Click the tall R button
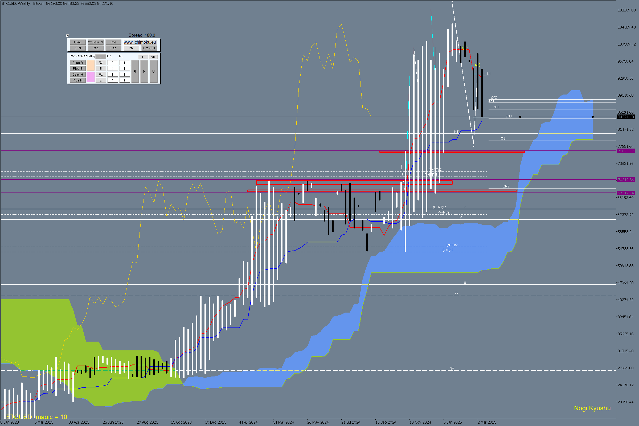The height and width of the screenshot is (426, 639). [135, 71]
